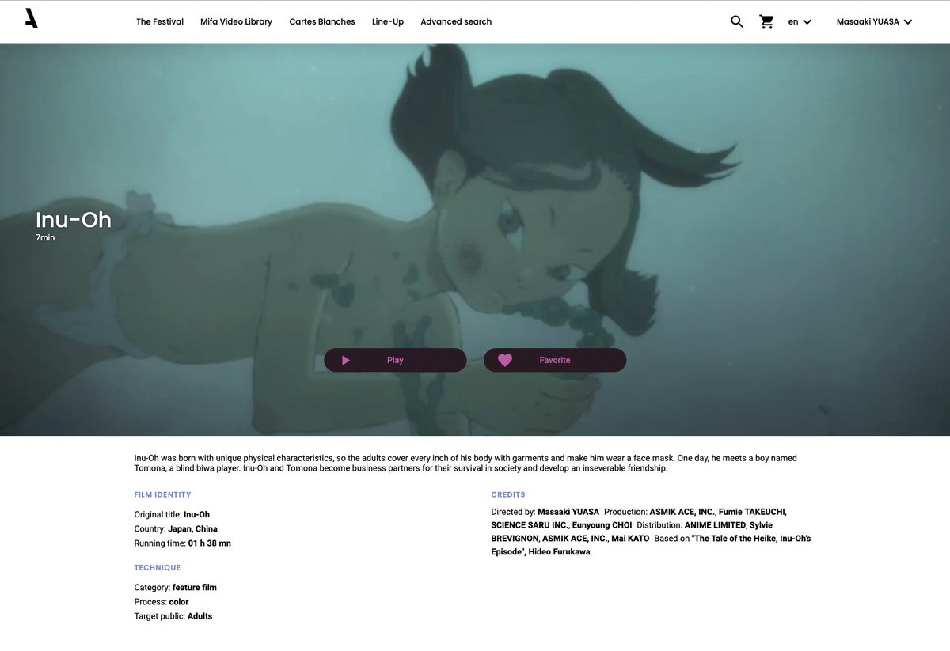950x651 pixels.
Task: Open Cartes Blanches section
Action: click(x=322, y=21)
